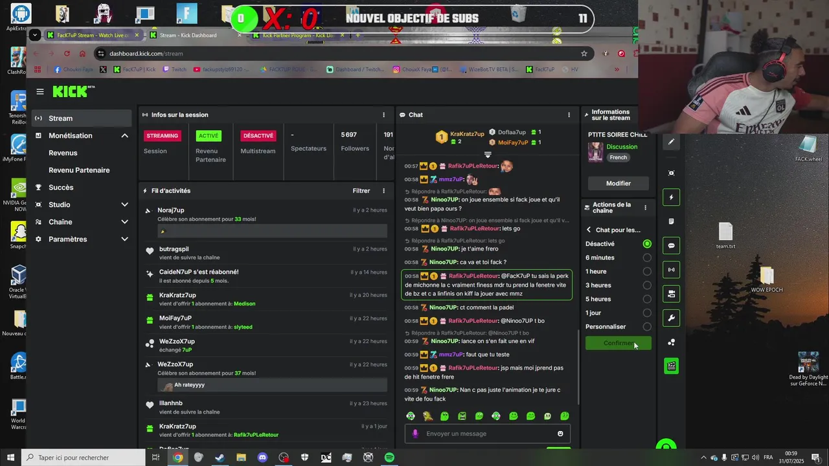829x466 pixels.
Task: Click site info icon left of dashboard.kick.com
Action: [x=100, y=54]
